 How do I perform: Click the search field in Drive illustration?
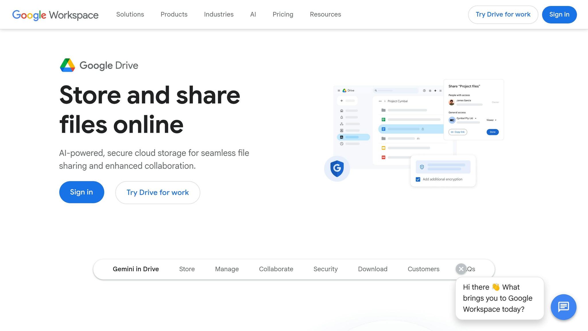(395, 91)
